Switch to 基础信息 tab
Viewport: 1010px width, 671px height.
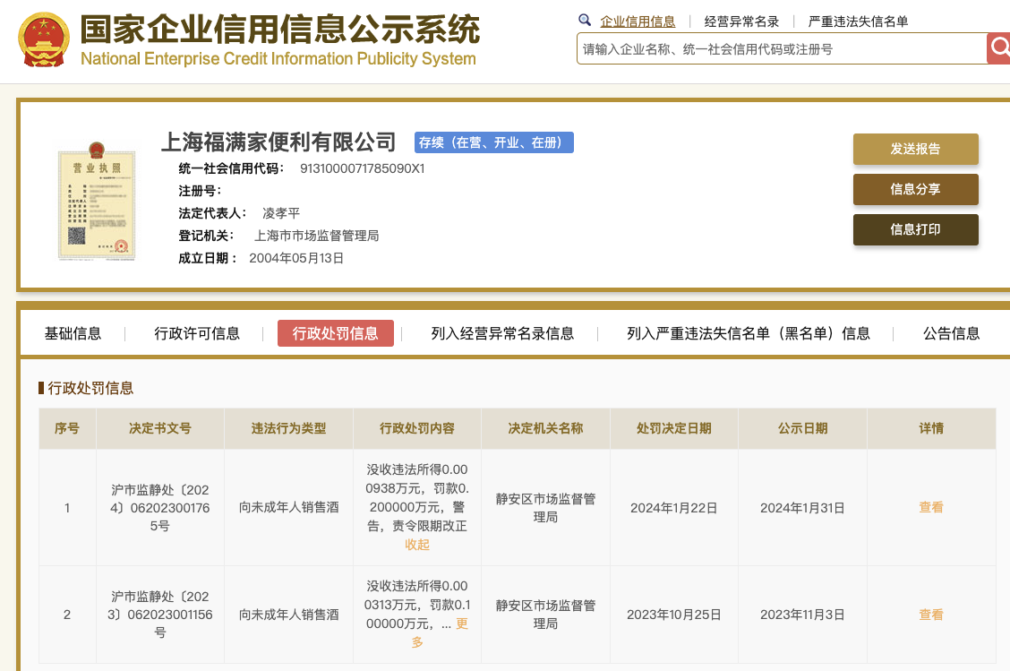(x=73, y=333)
